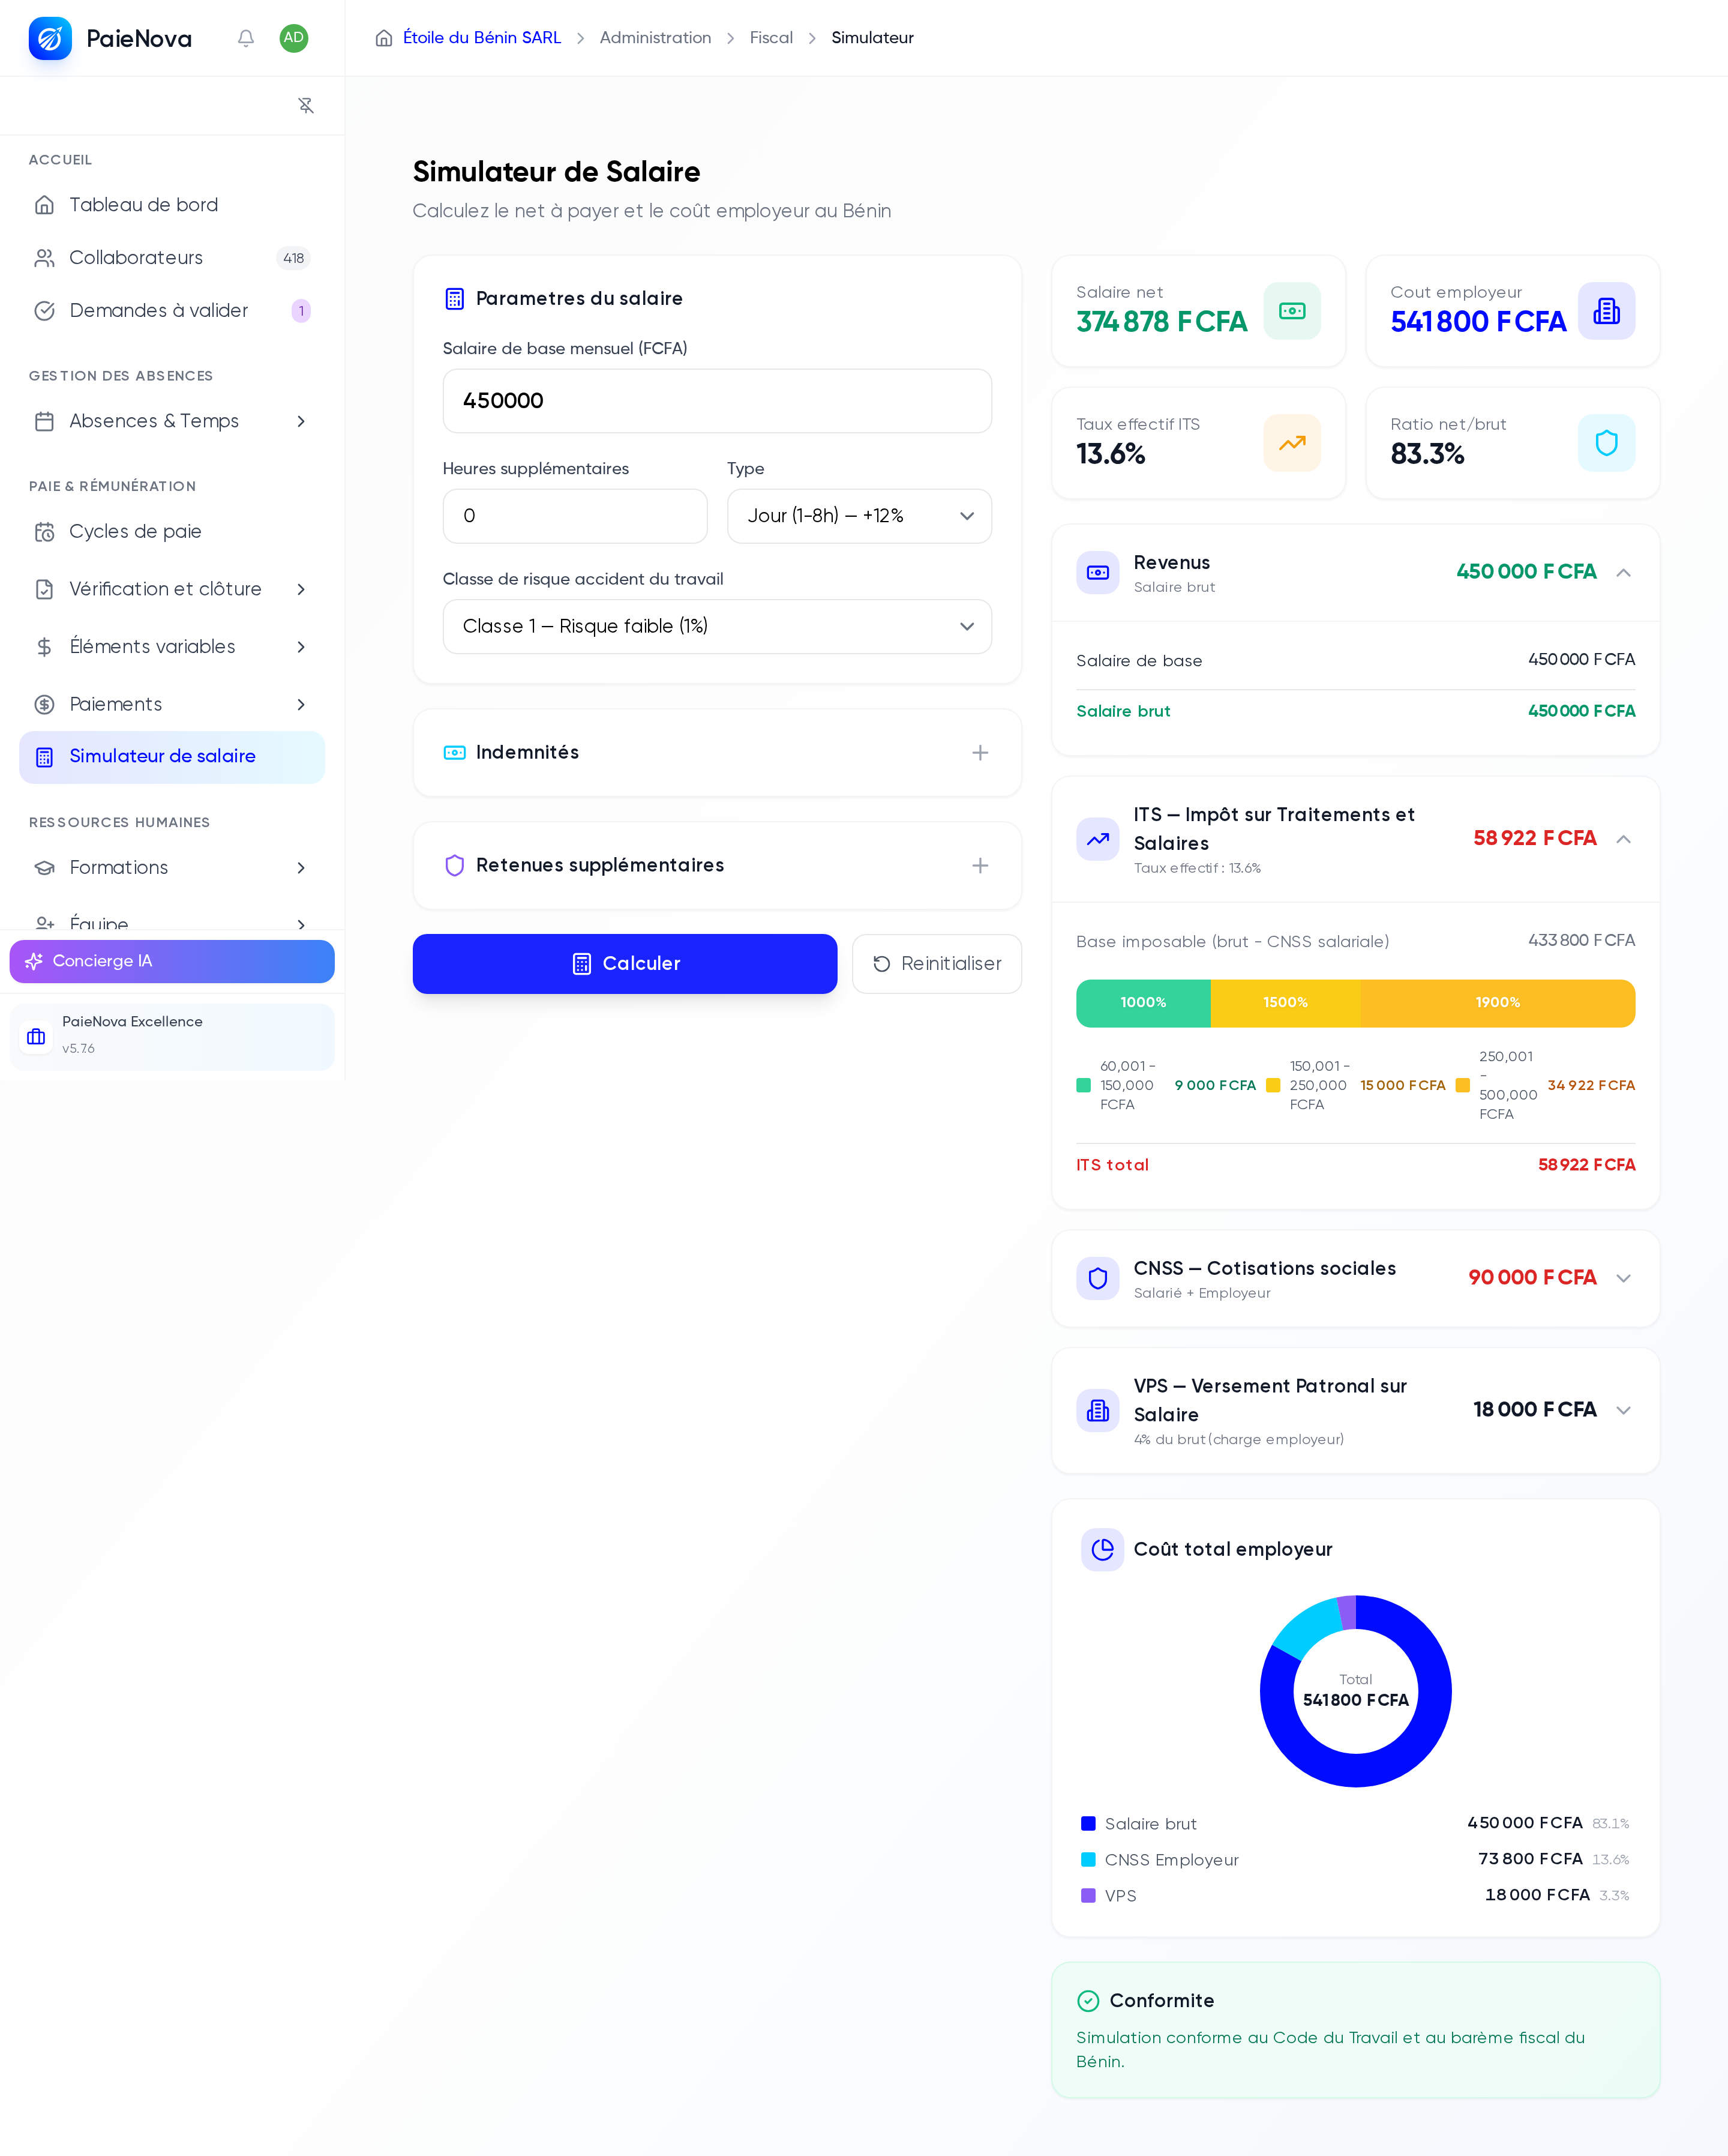The height and width of the screenshot is (2156, 1728).
Task: Click the unpin sidebar icon
Action: [306, 105]
